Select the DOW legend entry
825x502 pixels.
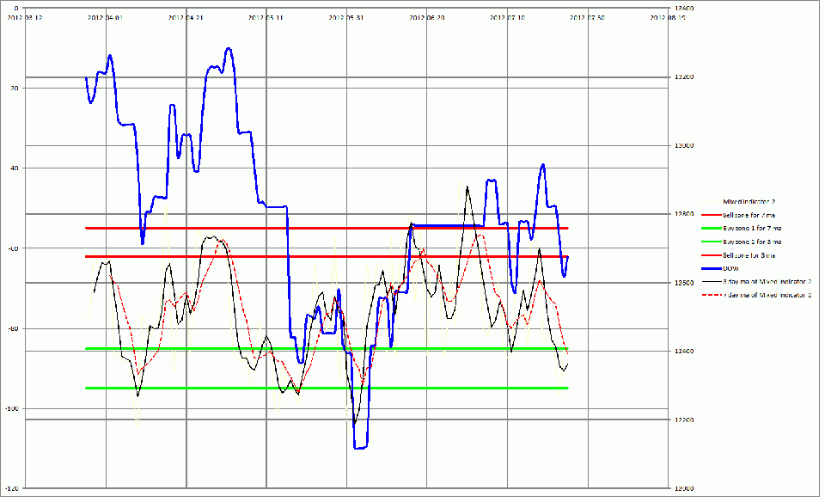click(x=720, y=269)
